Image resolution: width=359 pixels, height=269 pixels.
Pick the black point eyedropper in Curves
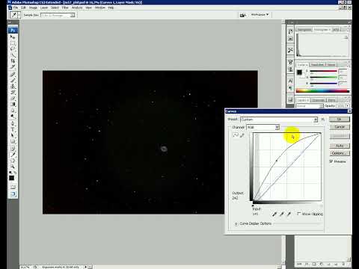pos(274,214)
